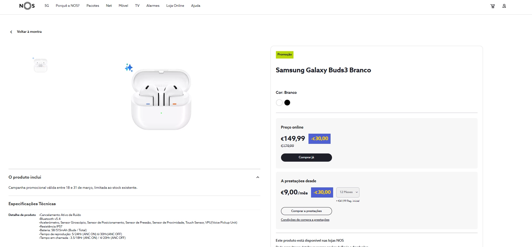Image resolution: width=532 pixels, height=247 pixels.
Task: Open the 12 Meses installment dropdown
Action: tap(348, 192)
